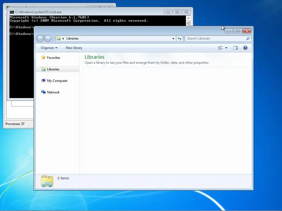Click the Libraries folder icon in address bar
This screenshot has width=282, height=211.
[58, 38]
